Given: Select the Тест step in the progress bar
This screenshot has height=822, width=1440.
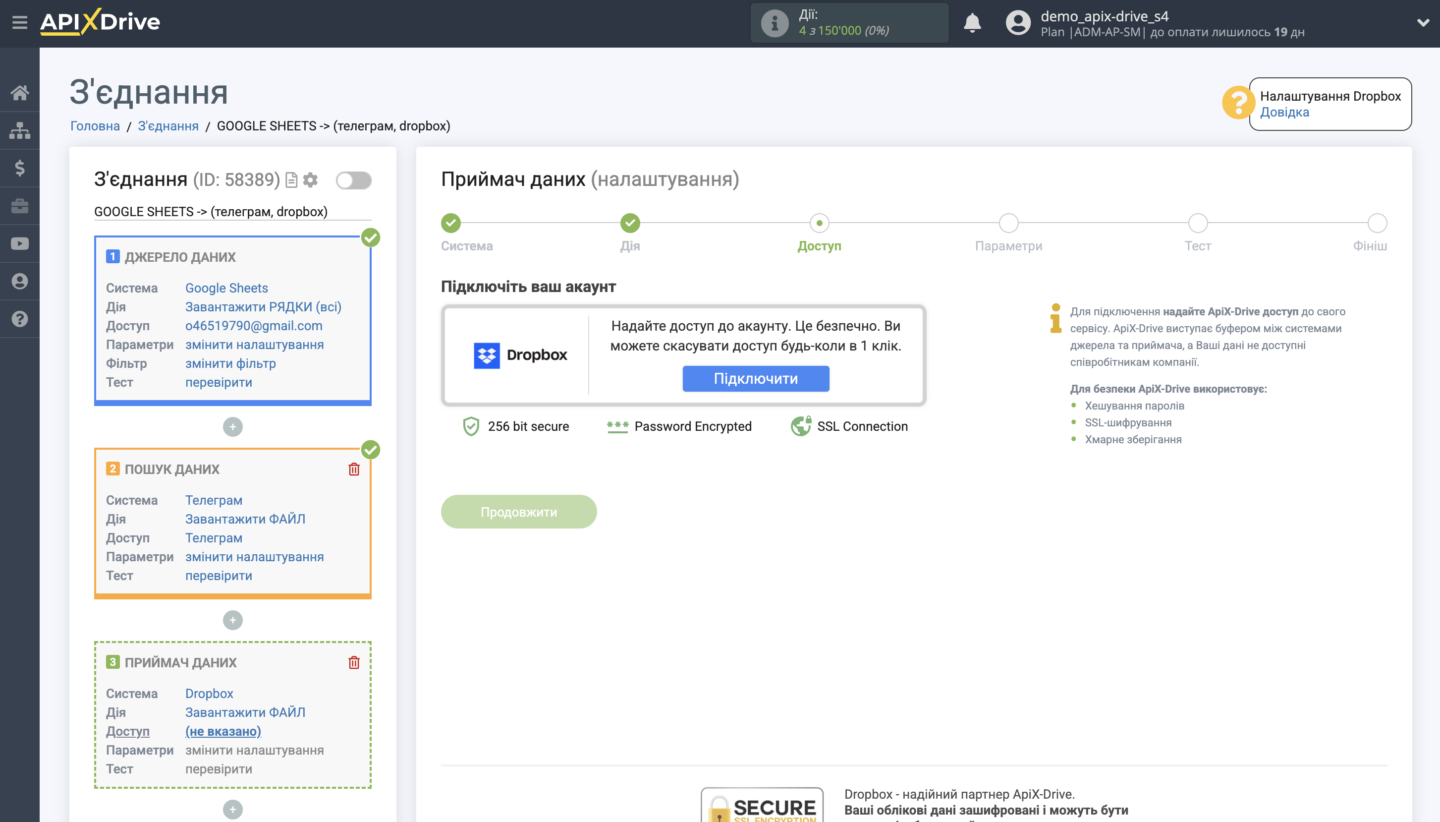Looking at the screenshot, I should point(1197,223).
